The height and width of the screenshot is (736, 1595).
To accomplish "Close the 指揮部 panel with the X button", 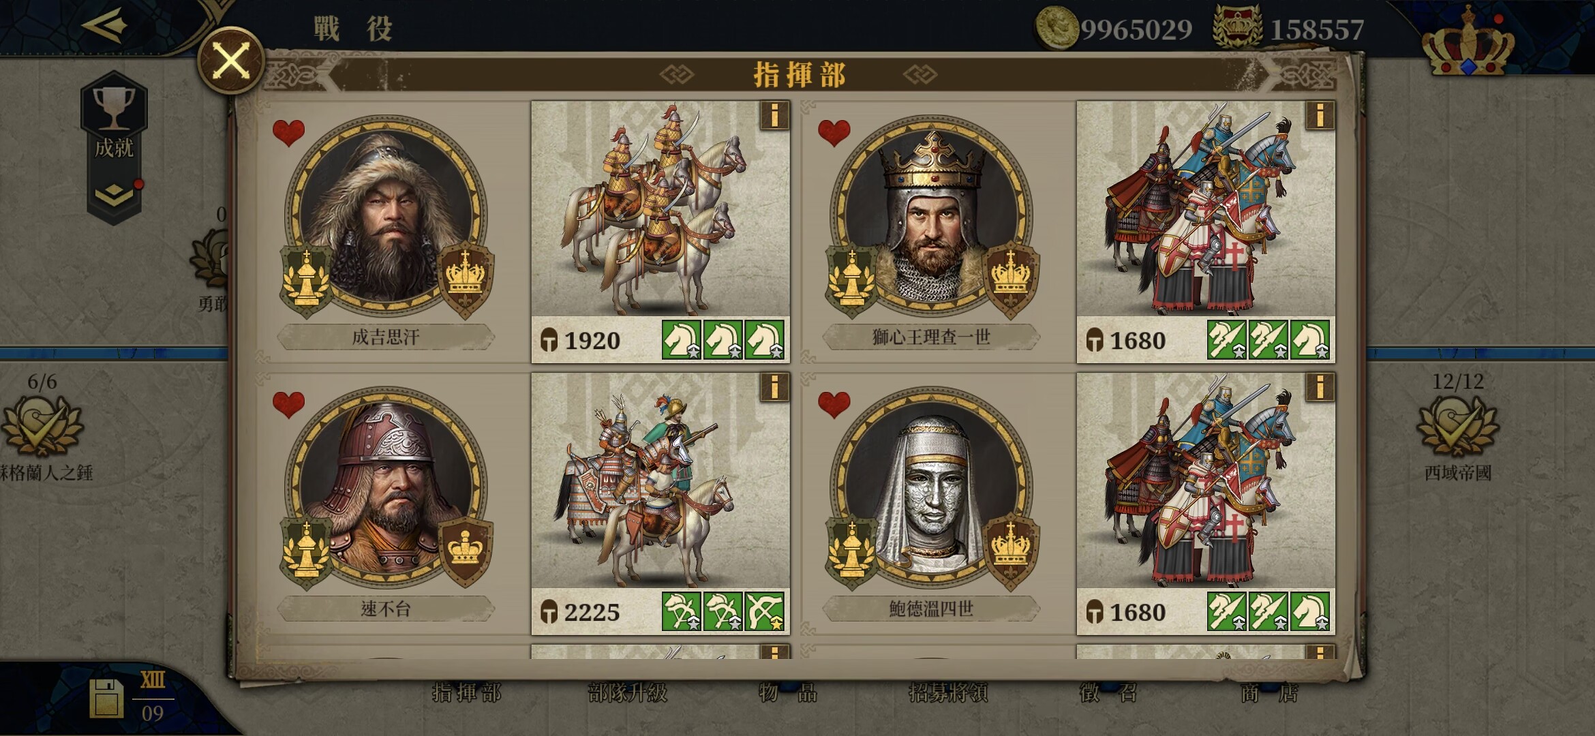I will pyautogui.click(x=231, y=61).
